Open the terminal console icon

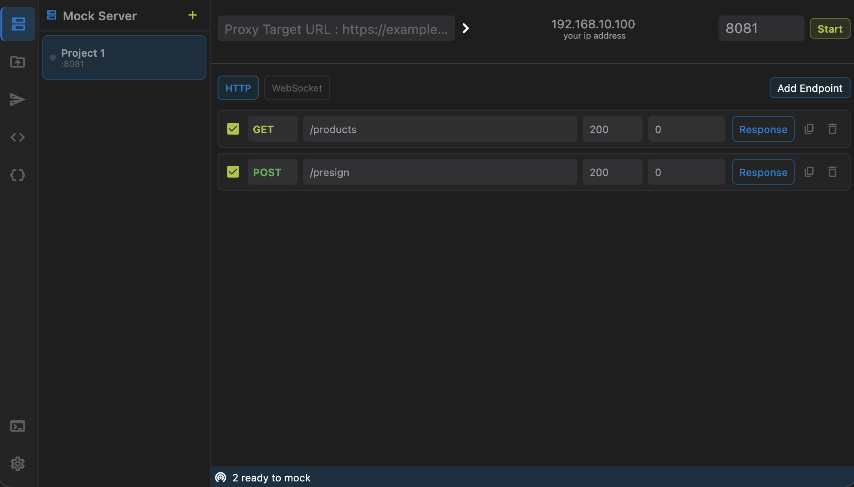pos(18,426)
